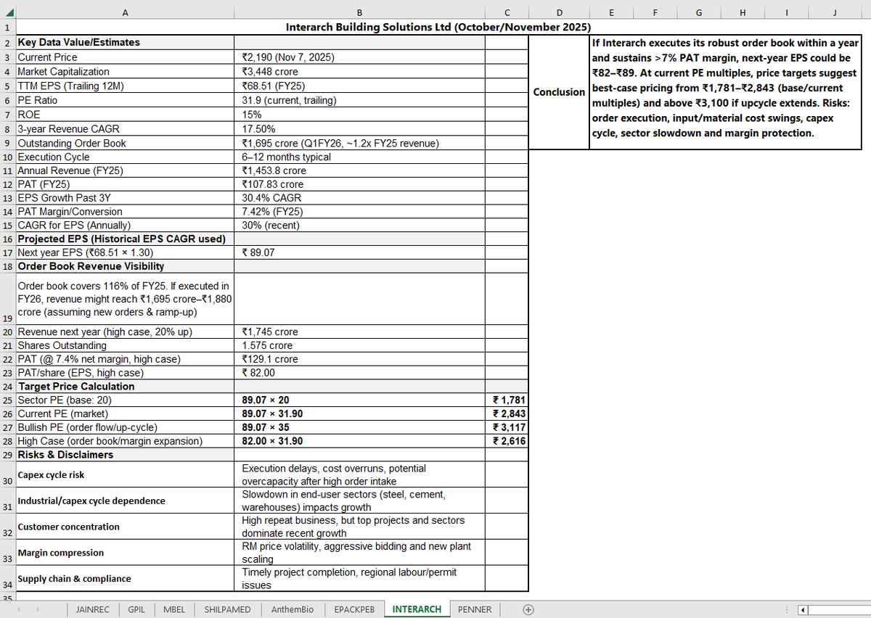871x618 pixels.
Task: Click ₹ 2,843 target price cell
Action: pos(506,413)
